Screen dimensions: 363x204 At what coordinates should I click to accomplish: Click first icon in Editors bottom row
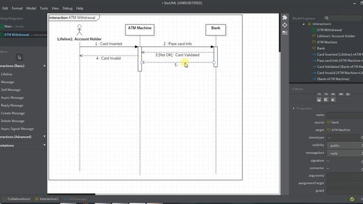point(319,100)
